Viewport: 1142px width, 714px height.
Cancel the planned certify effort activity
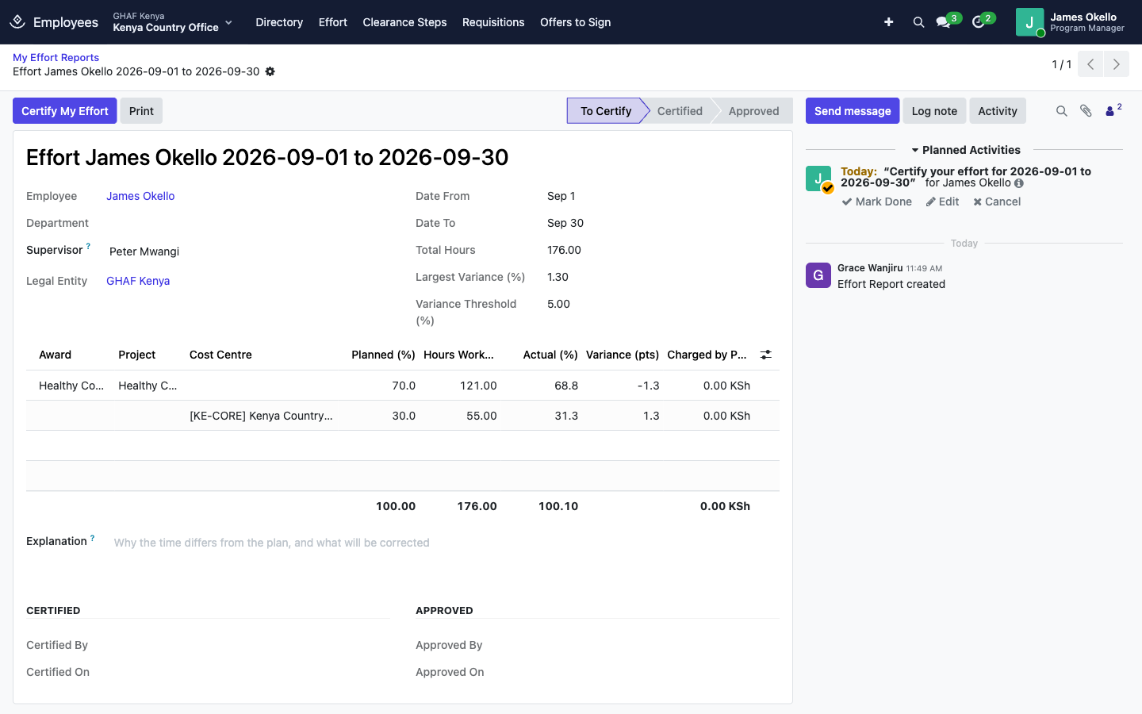point(997,202)
